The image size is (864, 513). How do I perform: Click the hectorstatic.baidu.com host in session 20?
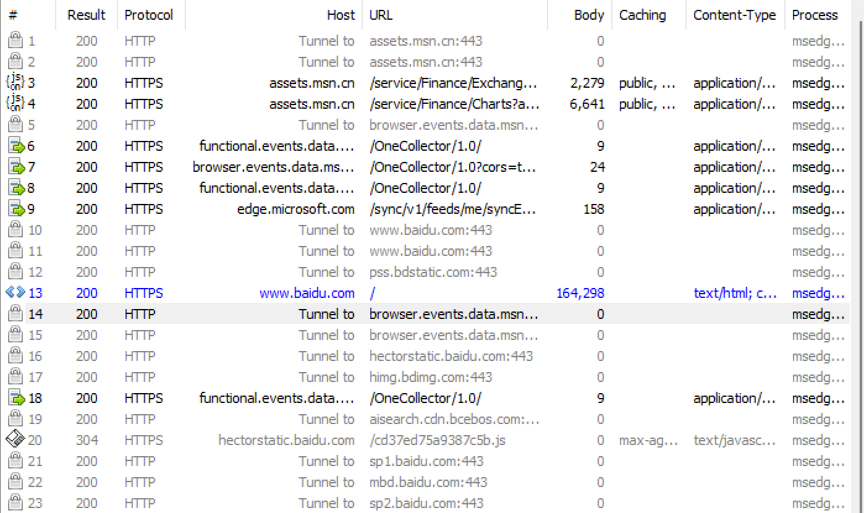(x=287, y=441)
